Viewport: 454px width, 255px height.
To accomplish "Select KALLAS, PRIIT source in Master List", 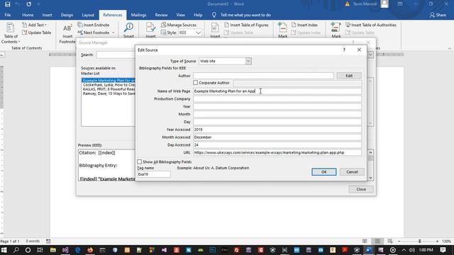I will (109, 89).
